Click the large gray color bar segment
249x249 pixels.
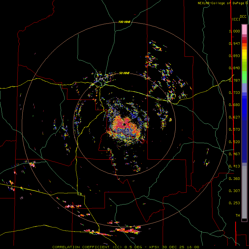pos(244,192)
